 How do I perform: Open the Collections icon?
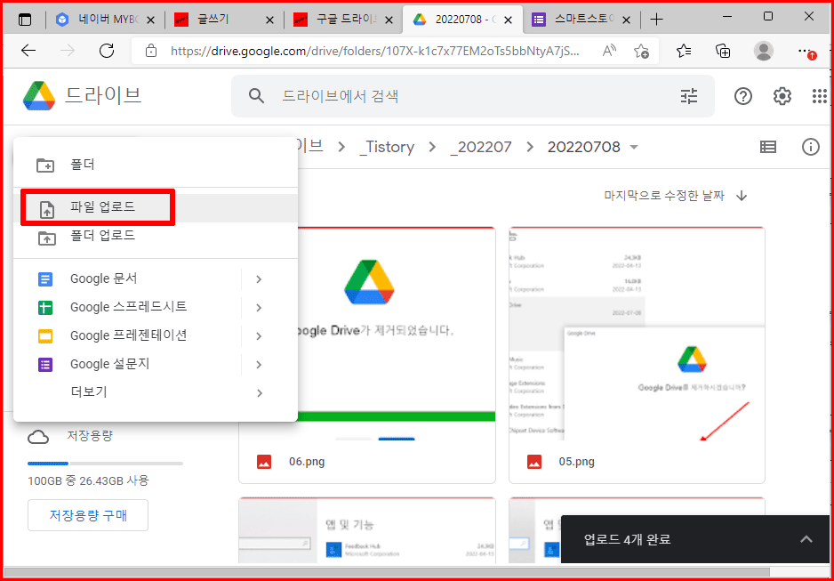[x=723, y=51]
